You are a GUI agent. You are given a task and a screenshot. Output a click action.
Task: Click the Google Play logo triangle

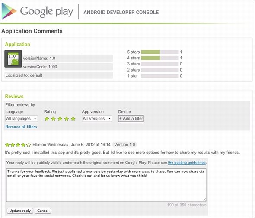9,11
